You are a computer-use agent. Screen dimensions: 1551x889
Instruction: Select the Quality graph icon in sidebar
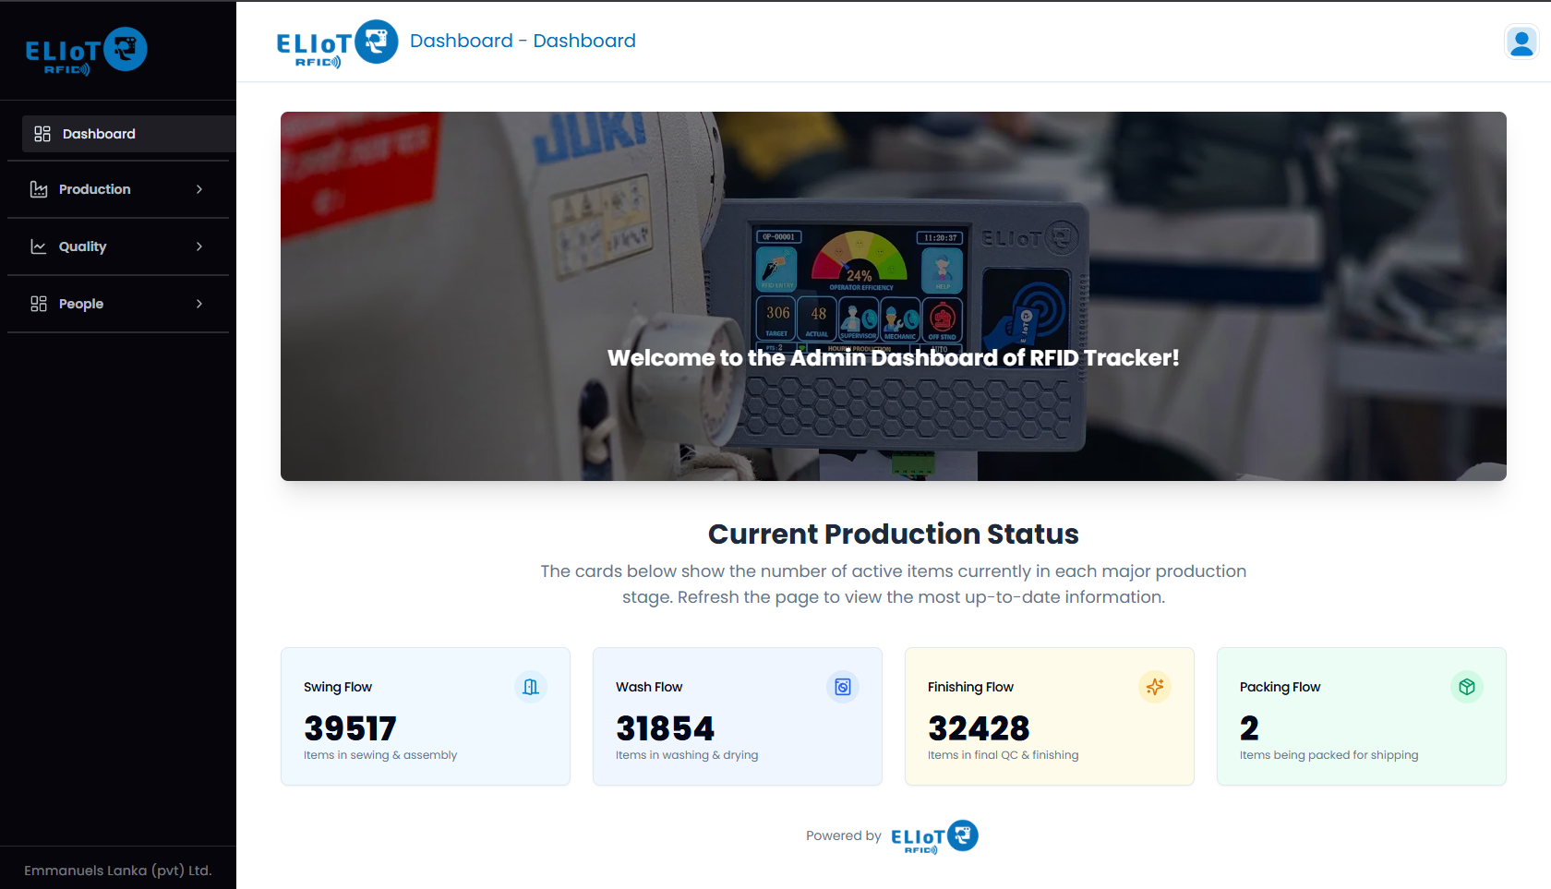[x=38, y=246]
